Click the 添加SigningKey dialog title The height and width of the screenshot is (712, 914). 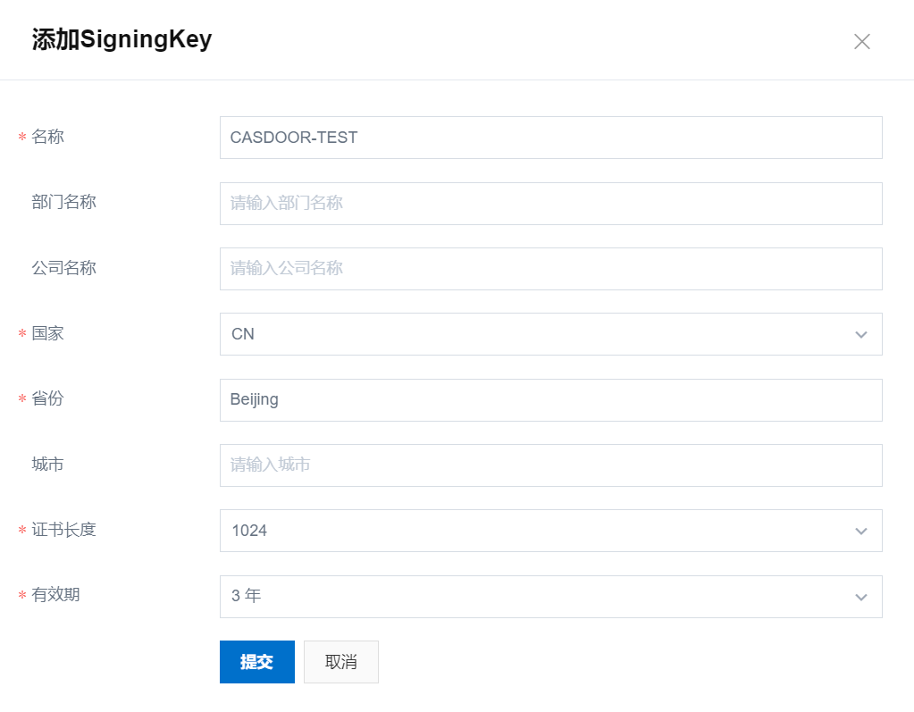coord(121,39)
